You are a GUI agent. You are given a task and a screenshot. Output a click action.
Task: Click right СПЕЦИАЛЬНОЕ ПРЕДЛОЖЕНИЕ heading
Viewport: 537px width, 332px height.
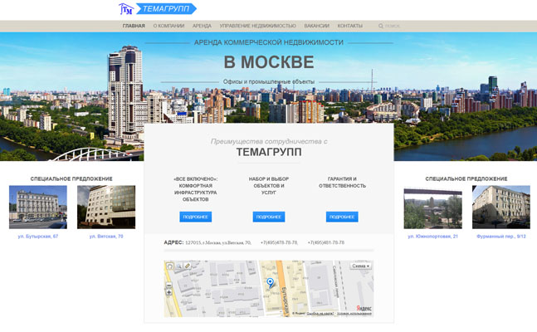pos(466,178)
